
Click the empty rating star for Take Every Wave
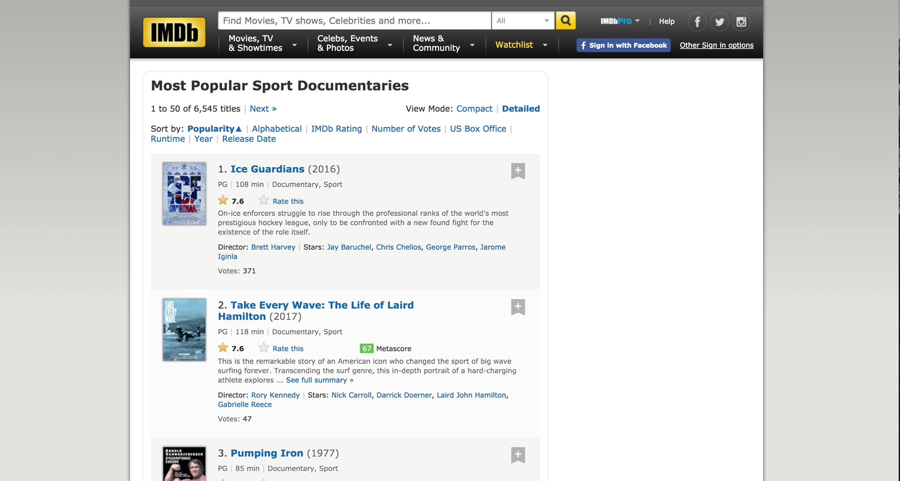coord(264,348)
